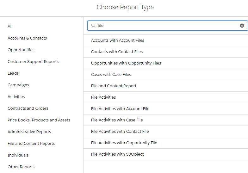Clear the search field text
Screen dimensions: 248x173
point(242,26)
